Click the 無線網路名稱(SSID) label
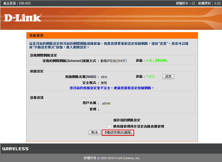This screenshot has height=162, width=222. click(x=80, y=77)
